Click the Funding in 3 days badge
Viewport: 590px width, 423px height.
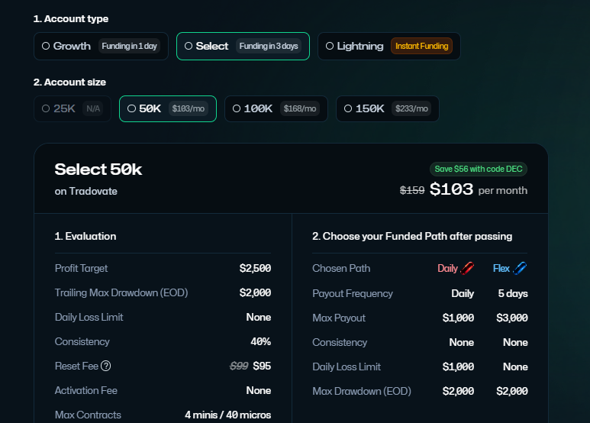pos(269,46)
